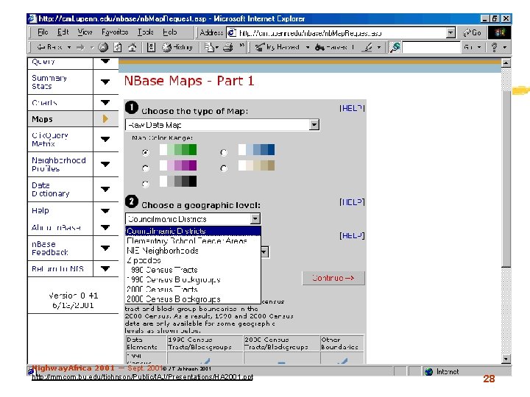The height and width of the screenshot is (397, 530).
Task: Open the third HELP link below geographic level
Action: [352, 235]
